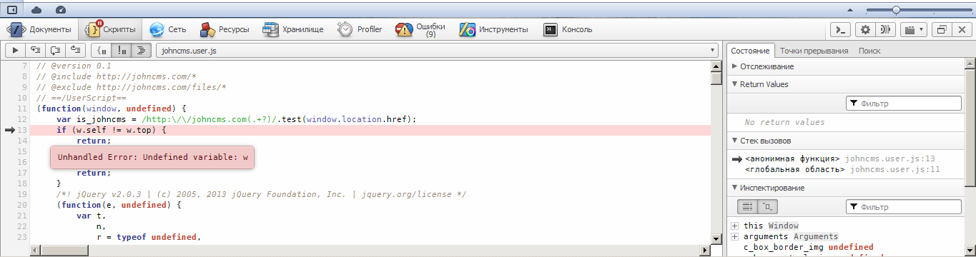Open the Сеть tab
This screenshot has width=976, height=257.
point(169,29)
